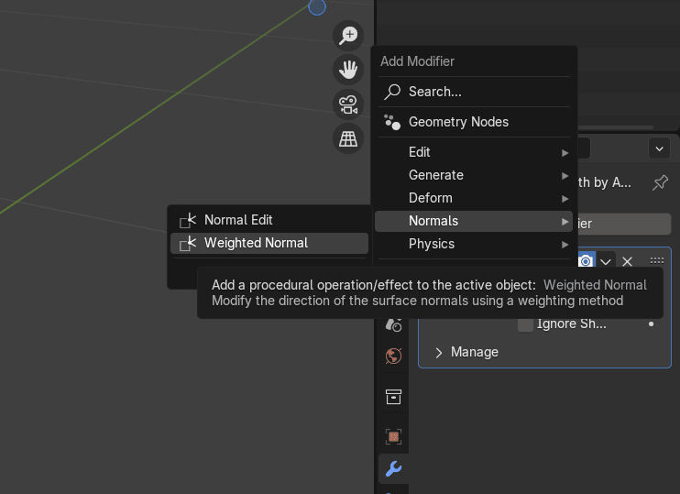The width and height of the screenshot is (680, 494).
Task: Open the Collection properties archive box tab
Action: point(393,396)
